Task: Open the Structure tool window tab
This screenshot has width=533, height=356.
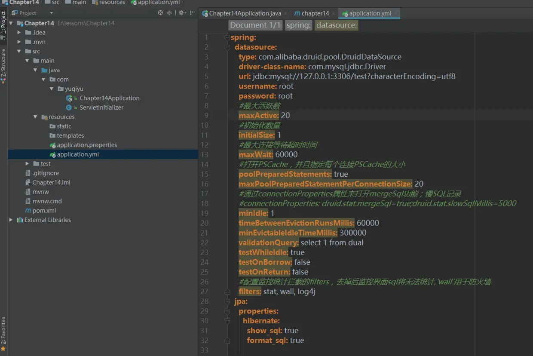Action: point(3,65)
